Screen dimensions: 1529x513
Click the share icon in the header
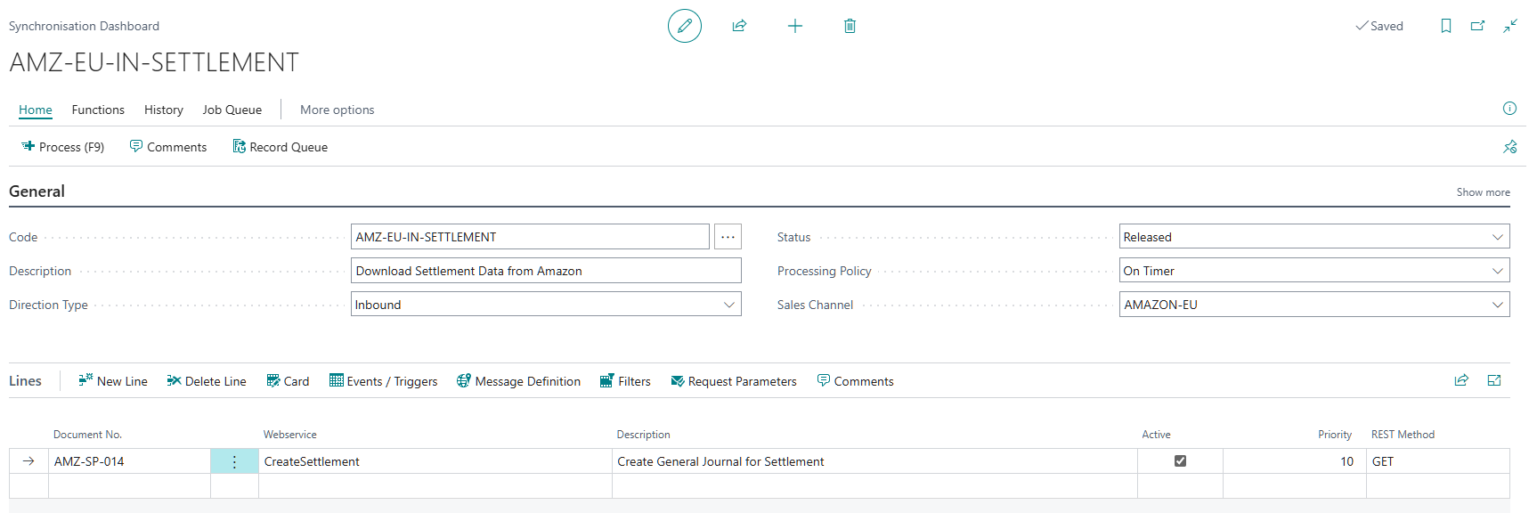point(739,26)
